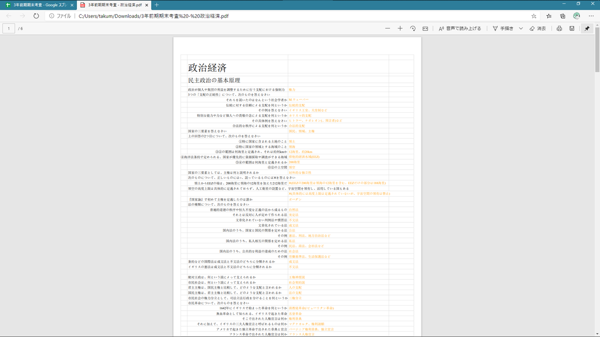Click the answer 国民、領域、主権
Image resolution: width=600 pixels, height=337 pixels.
pos(301,131)
